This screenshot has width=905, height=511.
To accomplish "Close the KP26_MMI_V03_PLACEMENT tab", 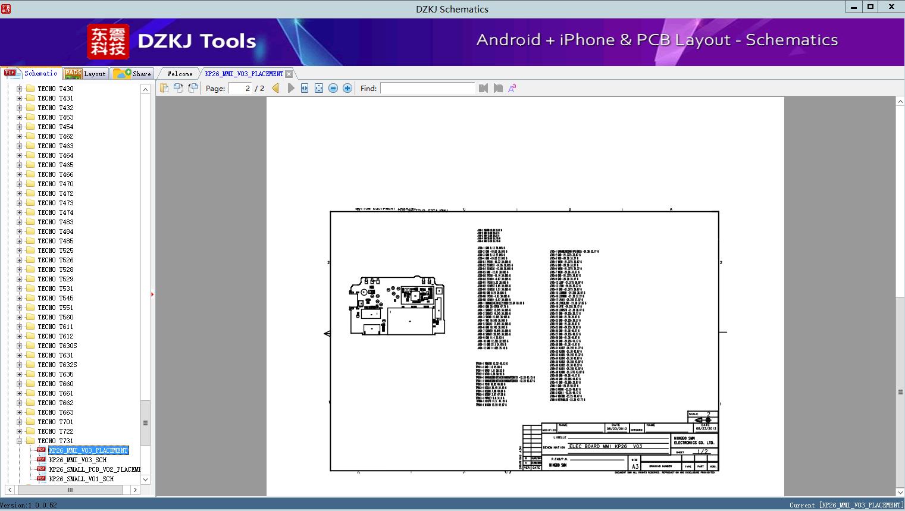I will tap(289, 74).
